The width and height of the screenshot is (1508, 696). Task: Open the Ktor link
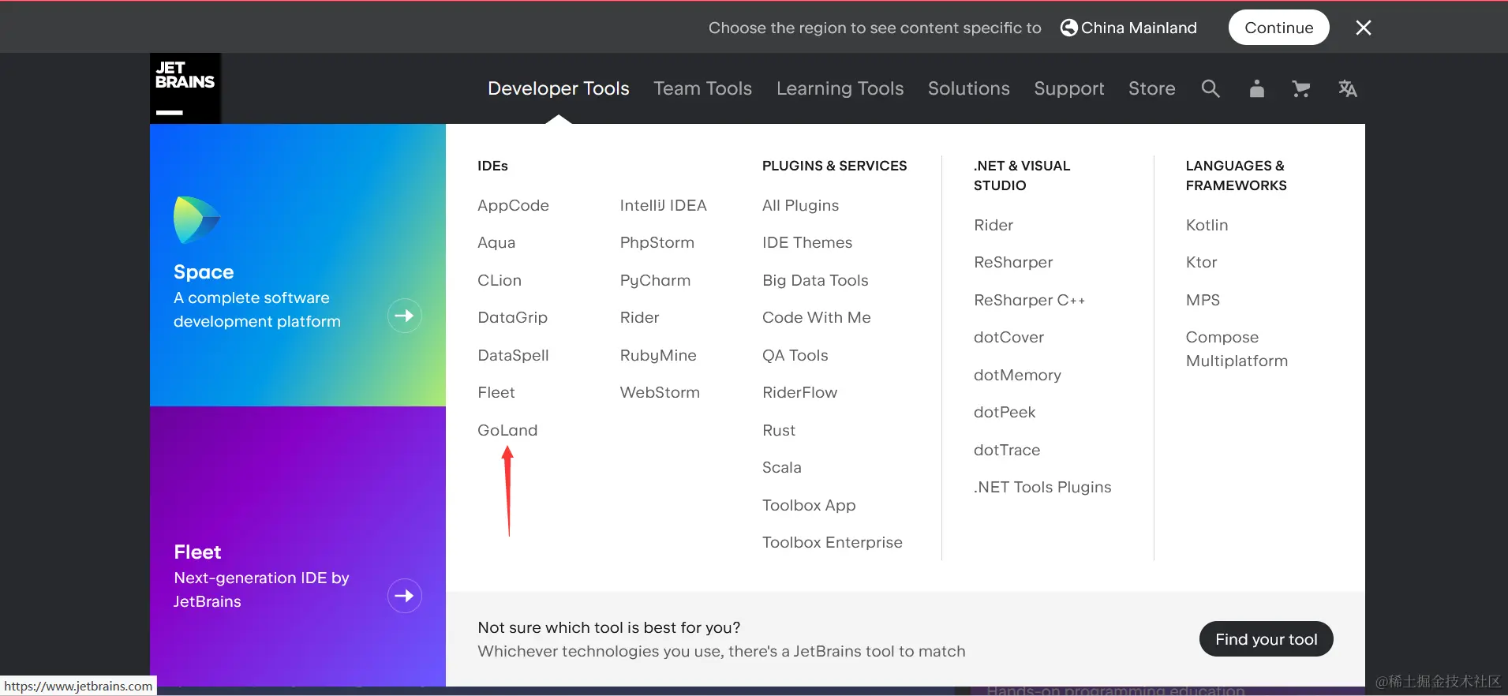tap(1201, 262)
